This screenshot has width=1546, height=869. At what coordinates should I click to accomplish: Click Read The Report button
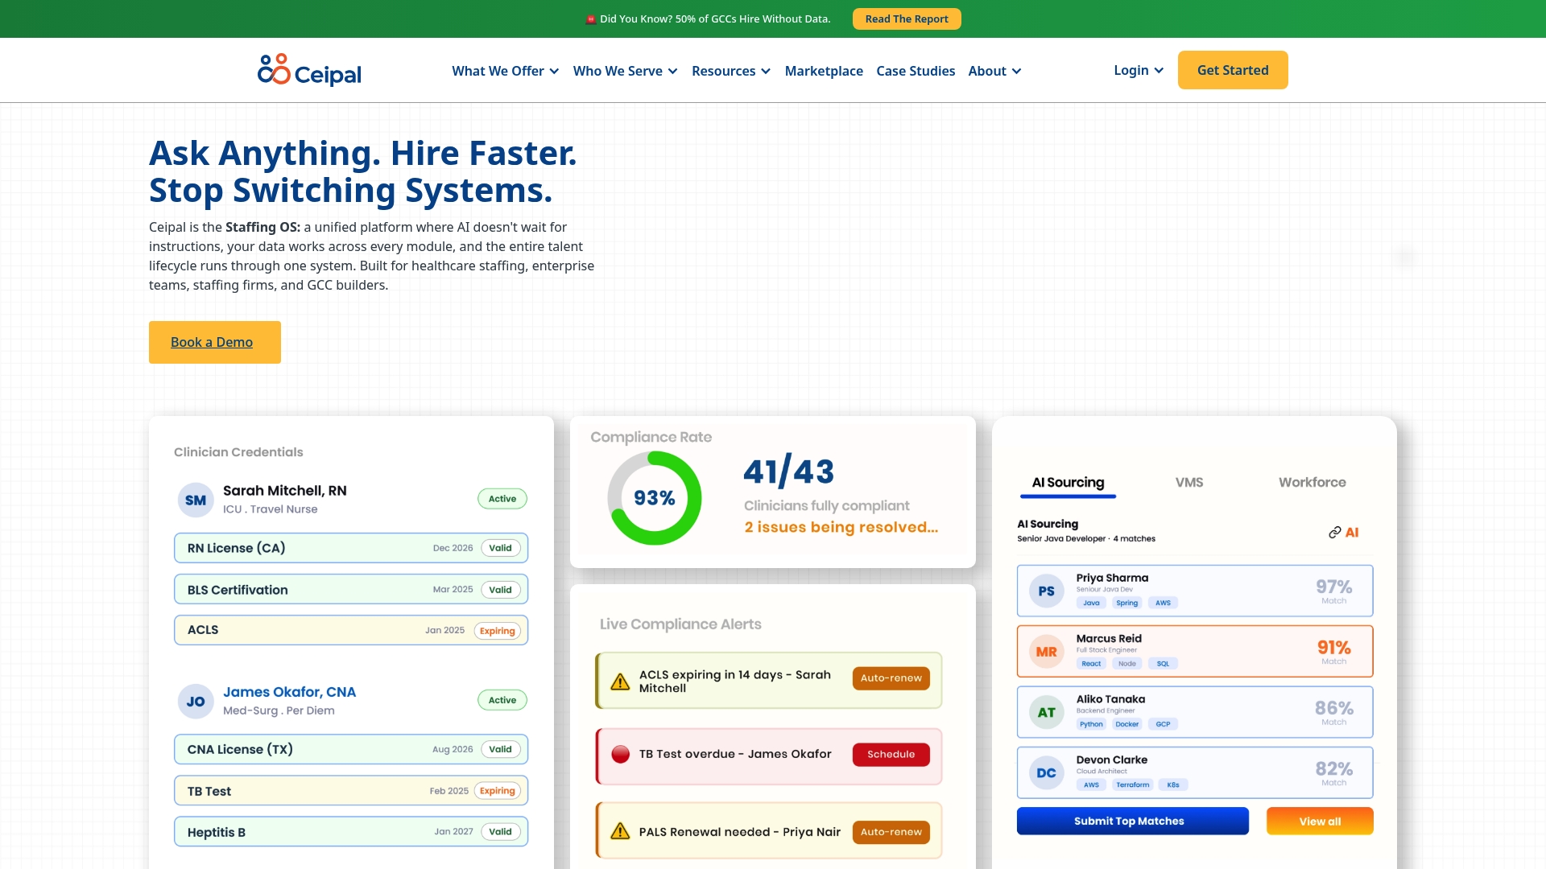pyautogui.click(x=906, y=19)
